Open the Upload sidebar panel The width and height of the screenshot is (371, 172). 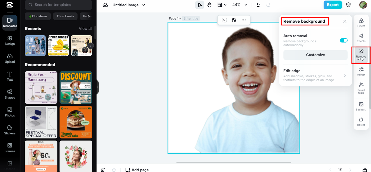click(x=10, y=58)
